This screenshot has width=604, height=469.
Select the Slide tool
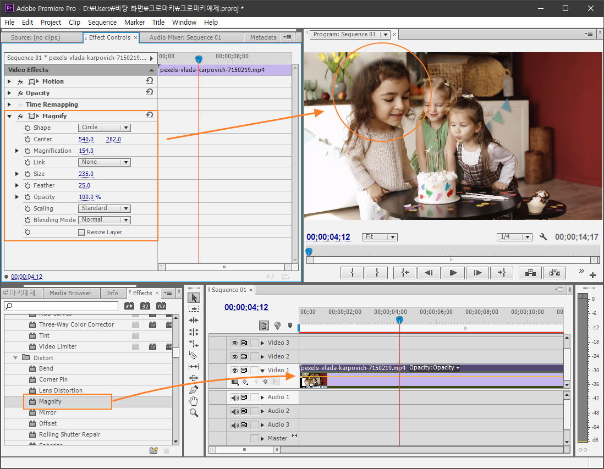coord(194,378)
